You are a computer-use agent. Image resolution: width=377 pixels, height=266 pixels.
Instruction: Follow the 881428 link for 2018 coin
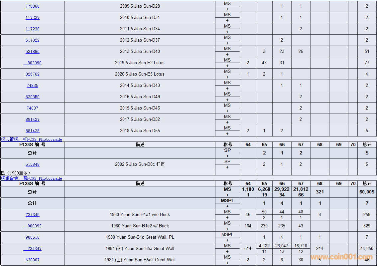coord(32,131)
